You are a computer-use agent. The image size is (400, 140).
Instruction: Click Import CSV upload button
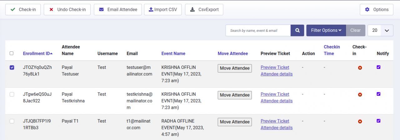(162, 10)
